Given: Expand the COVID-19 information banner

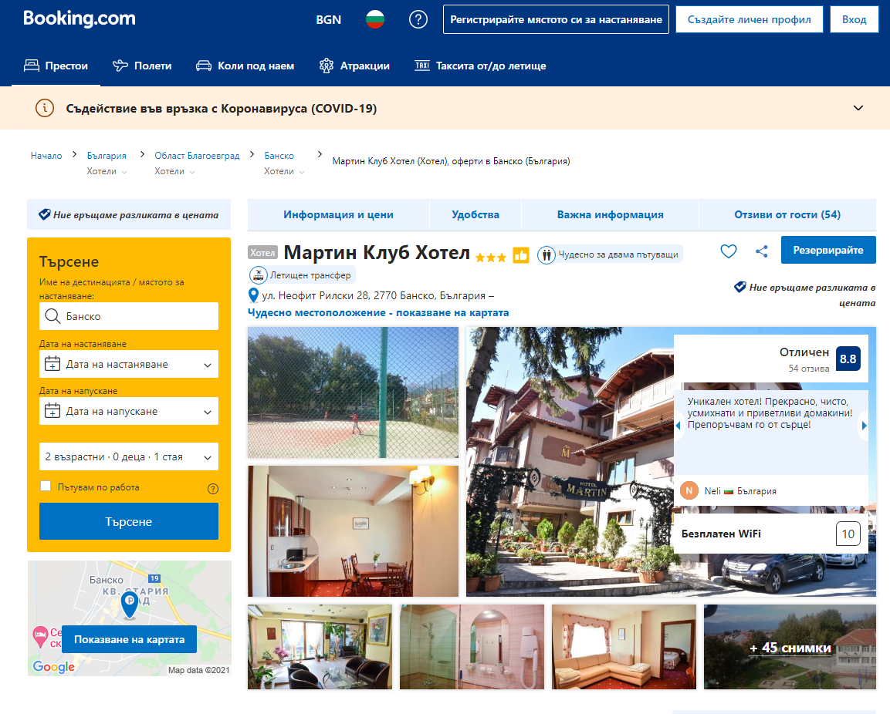Looking at the screenshot, I should [x=858, y=108].
